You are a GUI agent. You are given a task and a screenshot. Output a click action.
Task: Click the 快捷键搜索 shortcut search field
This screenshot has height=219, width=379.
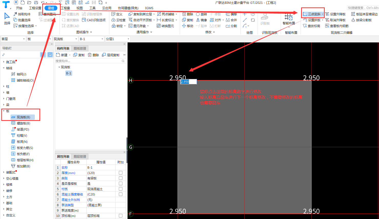tap(363, 8)
